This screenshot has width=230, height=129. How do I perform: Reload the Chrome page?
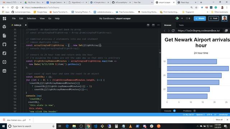point(12,8)
